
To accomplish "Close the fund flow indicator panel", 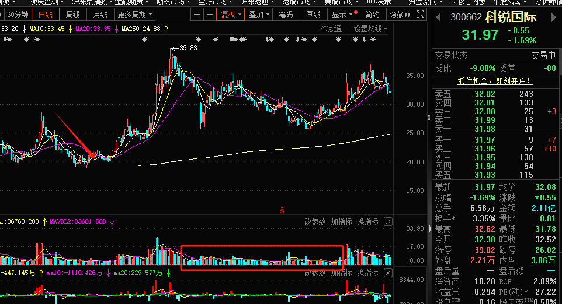I will pyautogui.click(x=388, y=273).
